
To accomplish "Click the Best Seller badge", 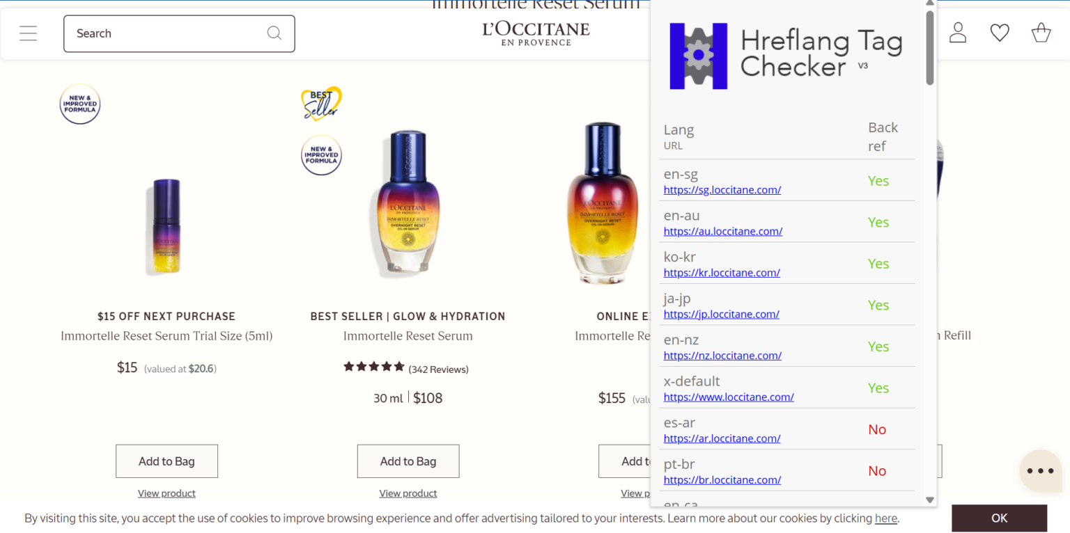I will (x=321, y=104).
